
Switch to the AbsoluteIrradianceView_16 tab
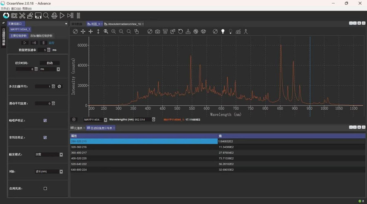124,24
